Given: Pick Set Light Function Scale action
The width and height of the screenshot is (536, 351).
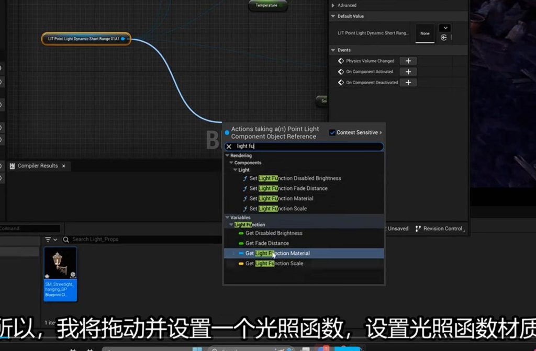Looking at the screenshot, I should (x=278, y=209).
